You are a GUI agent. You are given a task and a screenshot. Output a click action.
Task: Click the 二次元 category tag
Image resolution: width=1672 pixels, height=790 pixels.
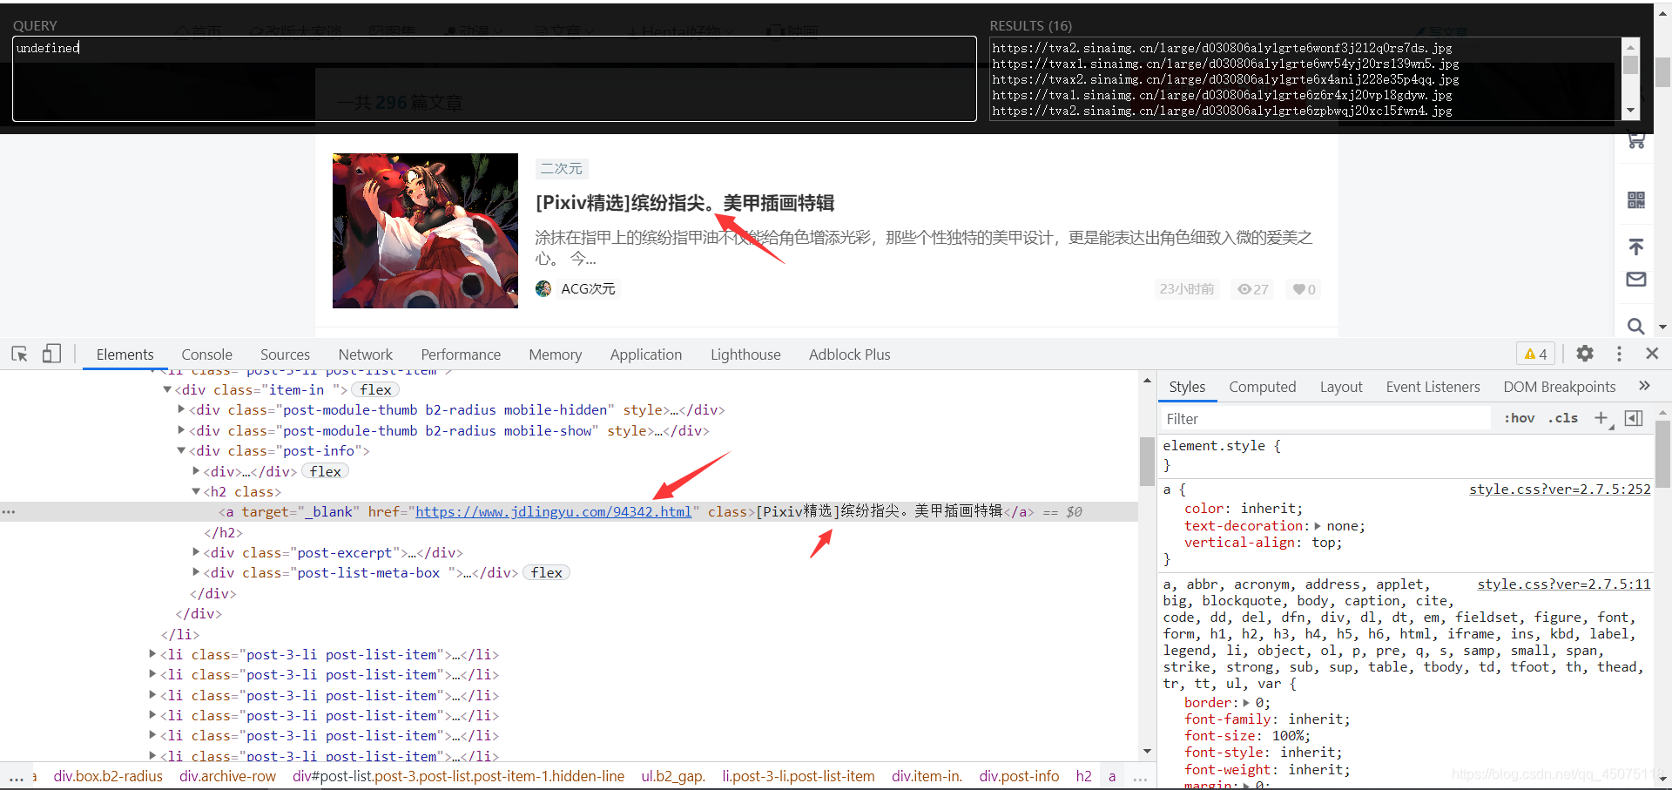(x=561, y=169)
